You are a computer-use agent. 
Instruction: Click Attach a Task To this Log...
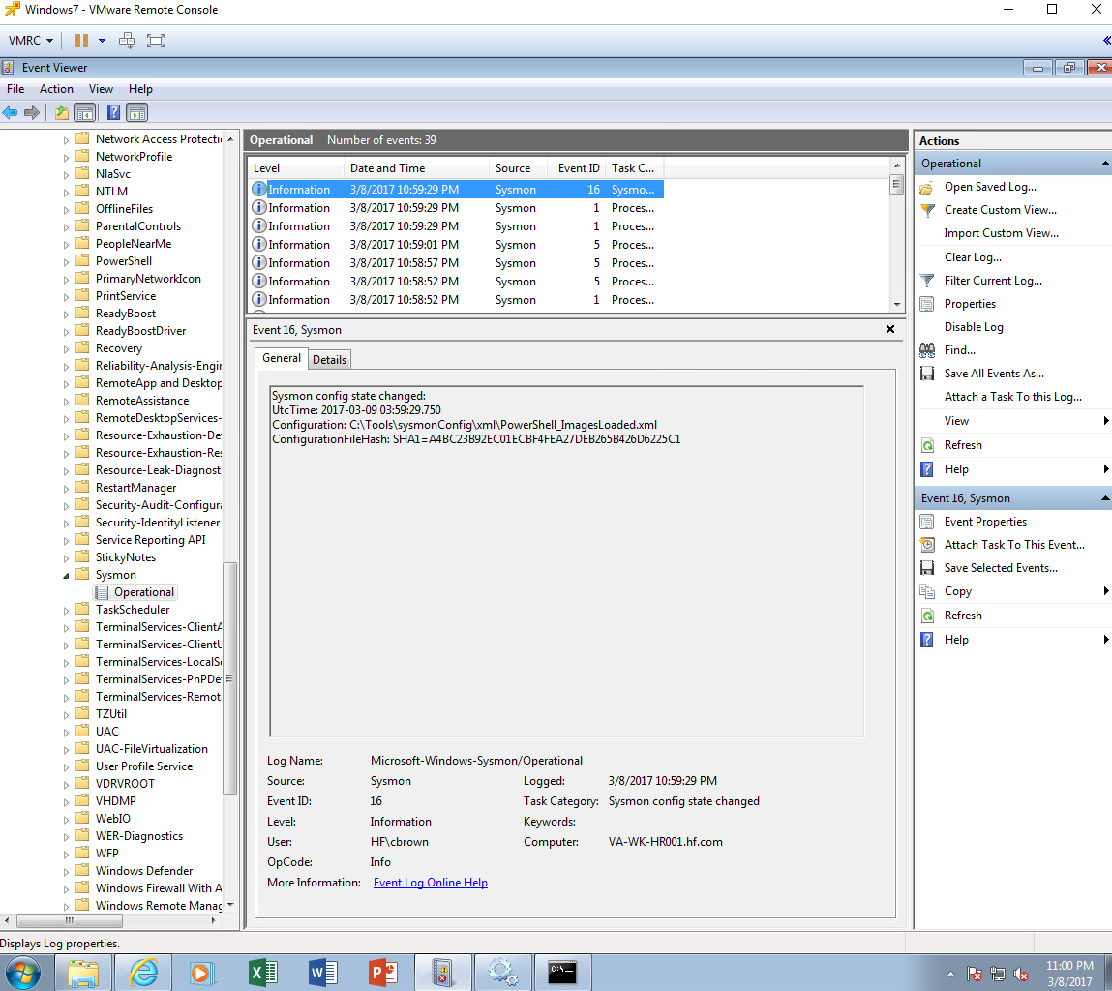(x=1012, y=397)
